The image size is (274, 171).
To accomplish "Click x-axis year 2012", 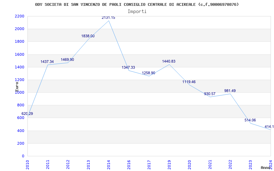I will [68, 165].
